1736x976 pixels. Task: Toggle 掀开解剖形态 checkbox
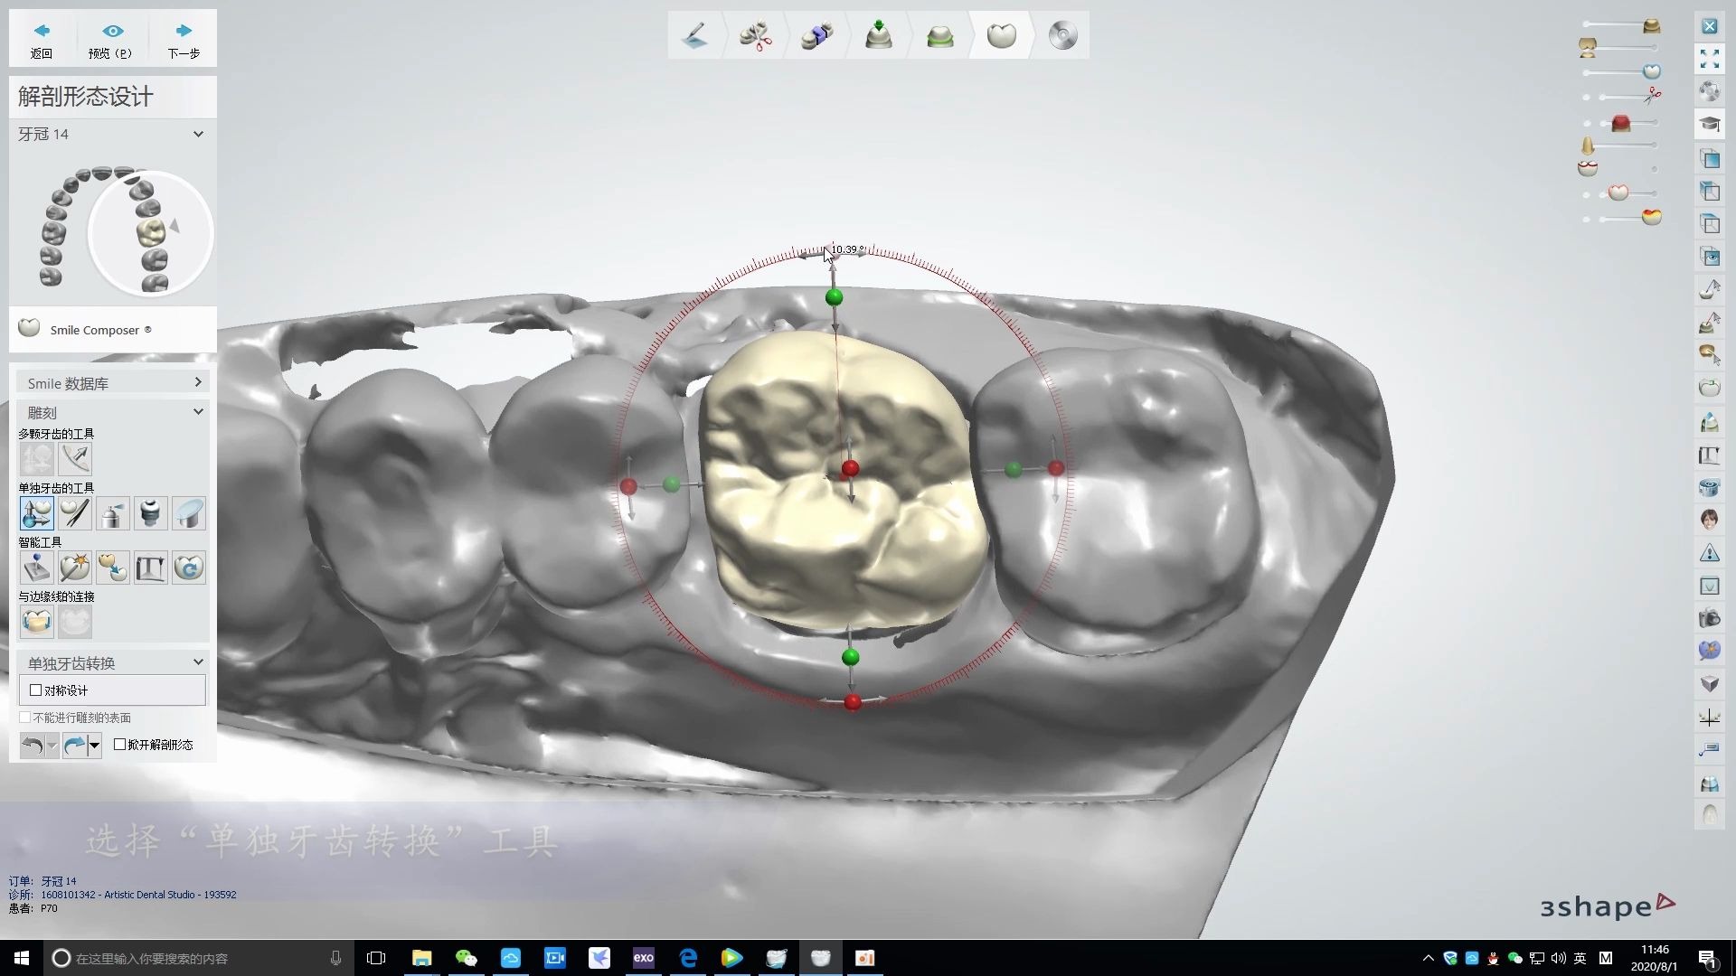point(120,745)
